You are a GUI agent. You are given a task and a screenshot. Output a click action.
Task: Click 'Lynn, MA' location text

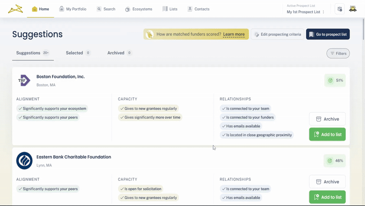pos(44,165)
